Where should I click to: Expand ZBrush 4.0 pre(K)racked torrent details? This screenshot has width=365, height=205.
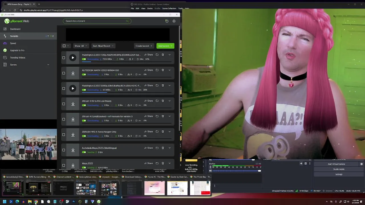click(x=169, y=116)
